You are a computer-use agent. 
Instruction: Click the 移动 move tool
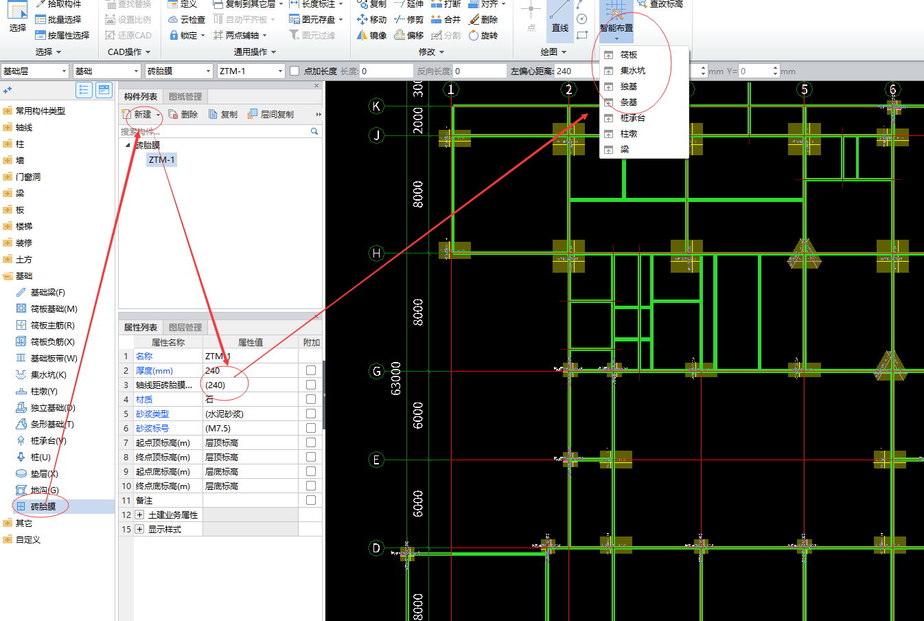pos(371,19)
